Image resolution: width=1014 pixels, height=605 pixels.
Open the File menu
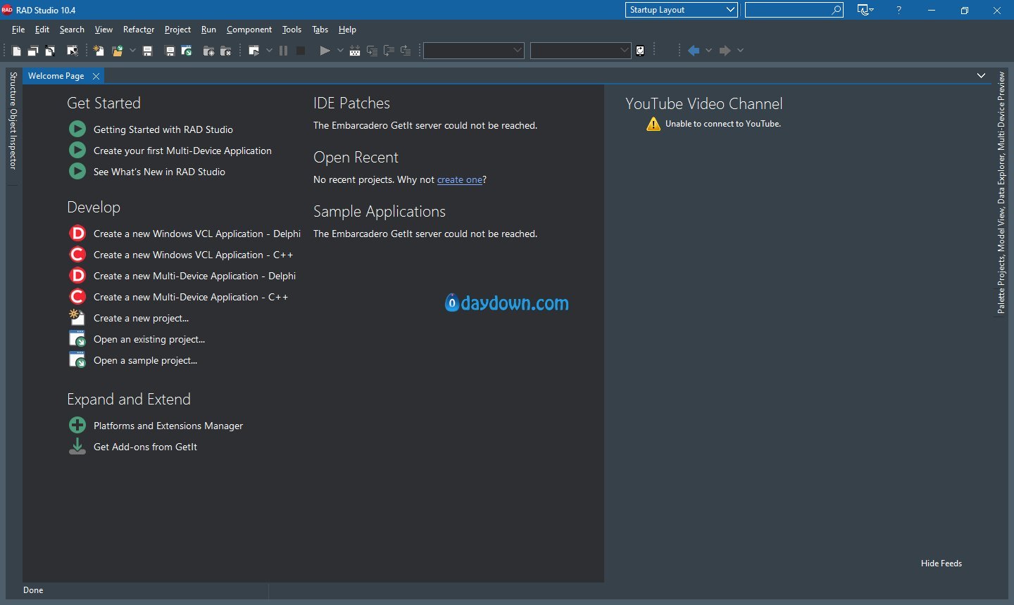(18, 30)
